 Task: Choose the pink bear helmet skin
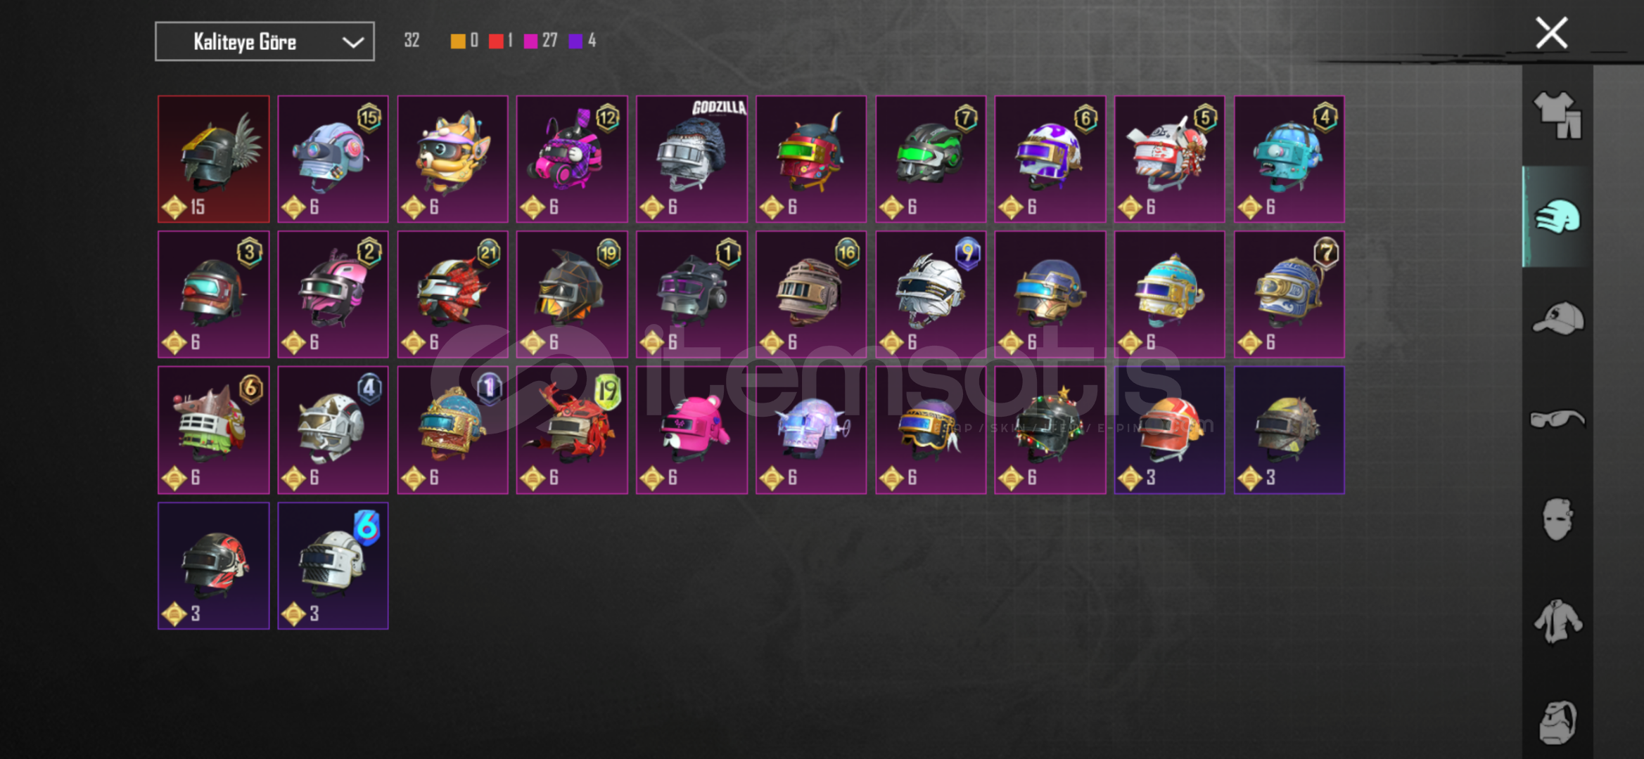692,430
